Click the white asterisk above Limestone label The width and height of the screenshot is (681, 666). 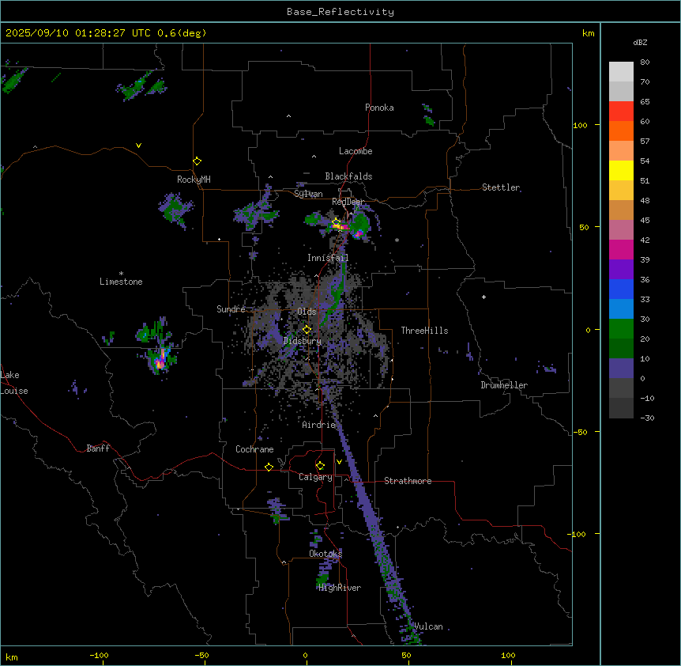(x=121, y=274)
